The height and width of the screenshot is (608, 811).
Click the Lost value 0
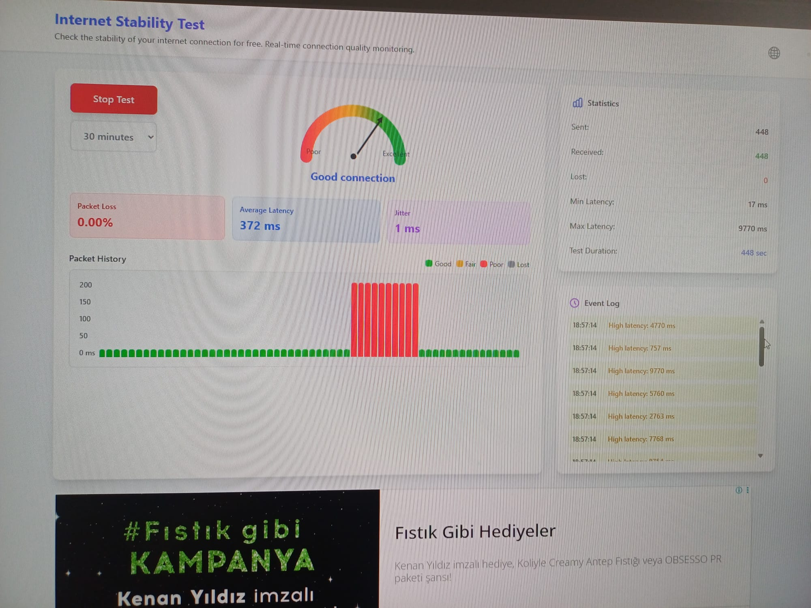pos(766,180)
